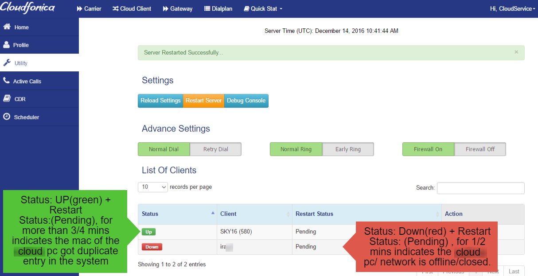Open the Dialplan menu
This screenshot has width=538, height=276.
coord(218,8)
